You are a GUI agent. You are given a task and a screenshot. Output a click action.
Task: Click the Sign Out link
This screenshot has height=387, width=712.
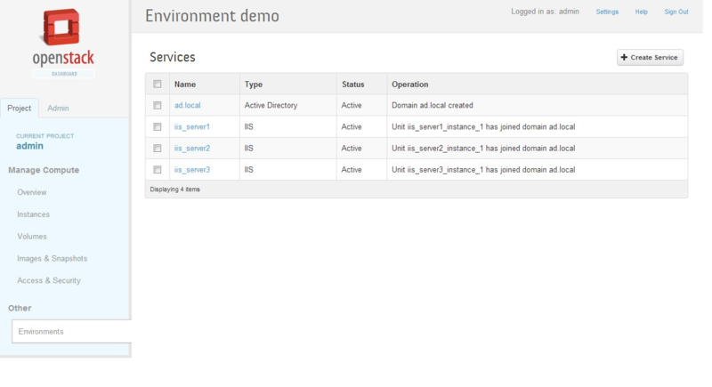pos(676,12)
